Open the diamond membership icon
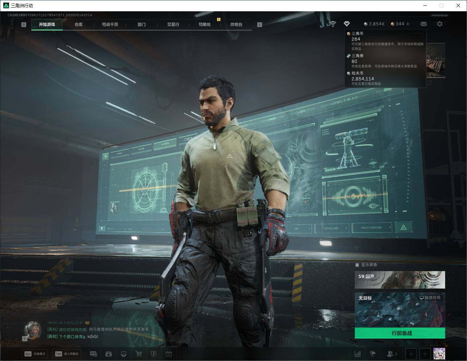The height and width of the screenshot is (361, 467). click(x=347, y=24)
